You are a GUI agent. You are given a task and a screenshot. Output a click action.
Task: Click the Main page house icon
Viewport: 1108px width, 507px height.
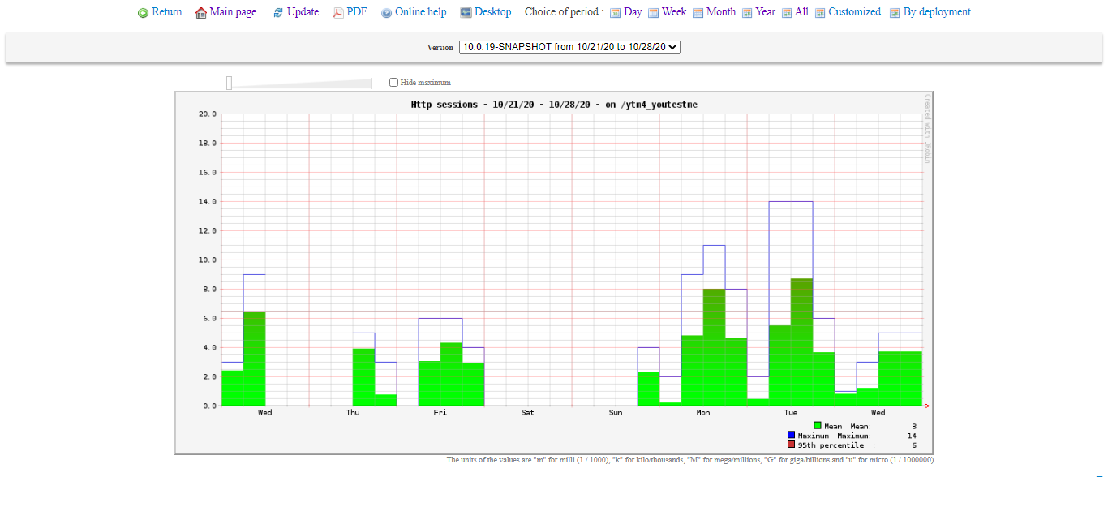pyautogui.click(x=201, y=13)
